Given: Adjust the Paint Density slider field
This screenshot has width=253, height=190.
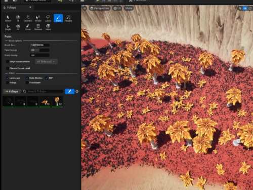Looking at the screenshot, I should click(x=39, y=50).
